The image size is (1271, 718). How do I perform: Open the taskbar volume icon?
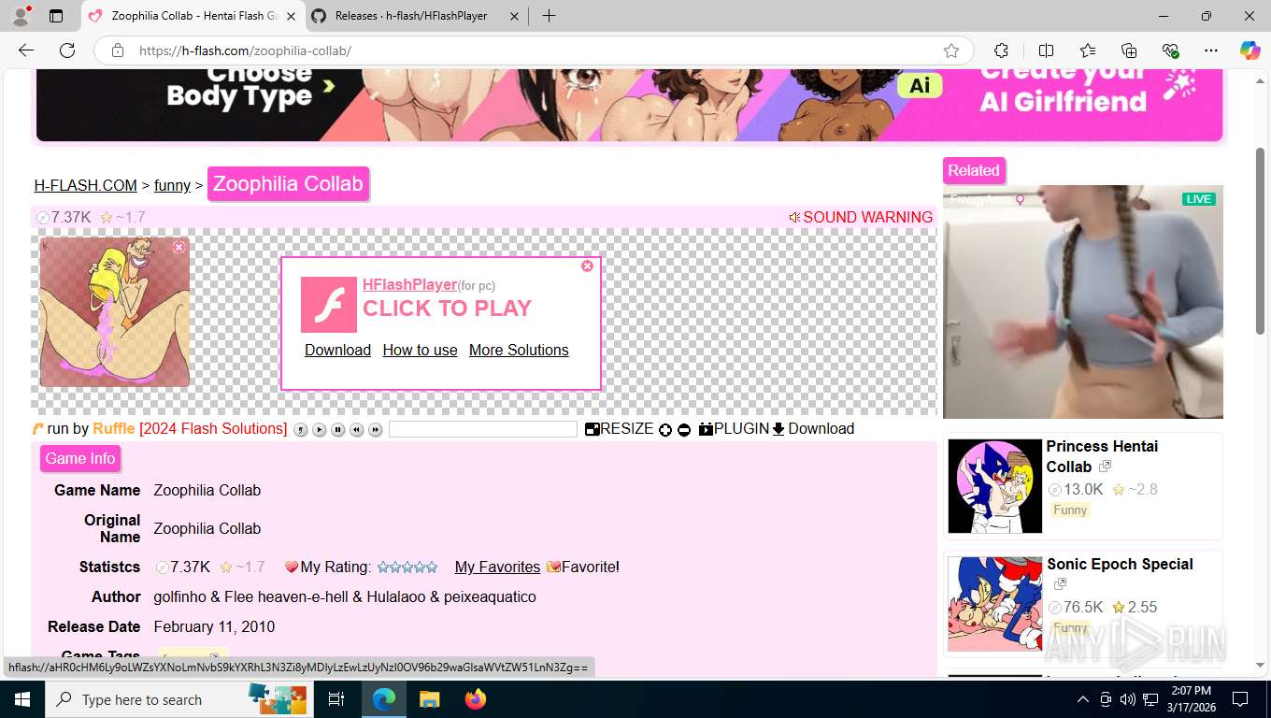pos(1127,699)
